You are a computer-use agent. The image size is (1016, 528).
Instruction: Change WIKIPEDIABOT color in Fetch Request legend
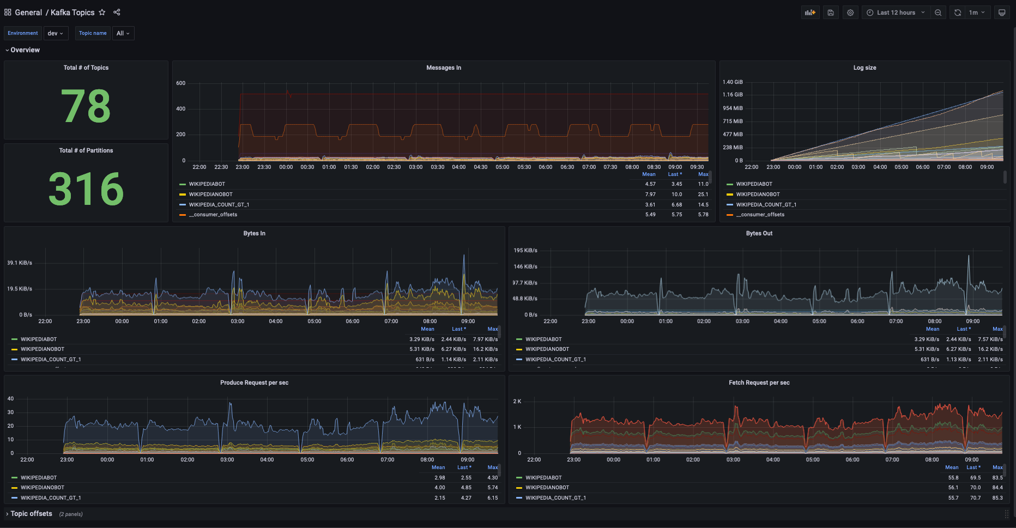(519, 478)
